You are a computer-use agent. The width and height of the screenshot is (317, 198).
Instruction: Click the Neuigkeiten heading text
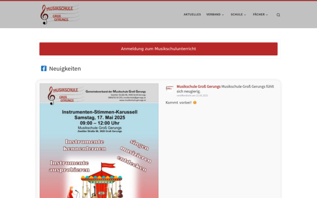(65, 69)
